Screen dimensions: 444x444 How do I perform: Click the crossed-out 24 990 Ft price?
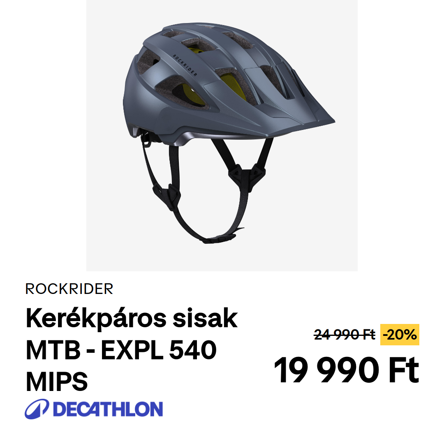click(x=345, y=335)
